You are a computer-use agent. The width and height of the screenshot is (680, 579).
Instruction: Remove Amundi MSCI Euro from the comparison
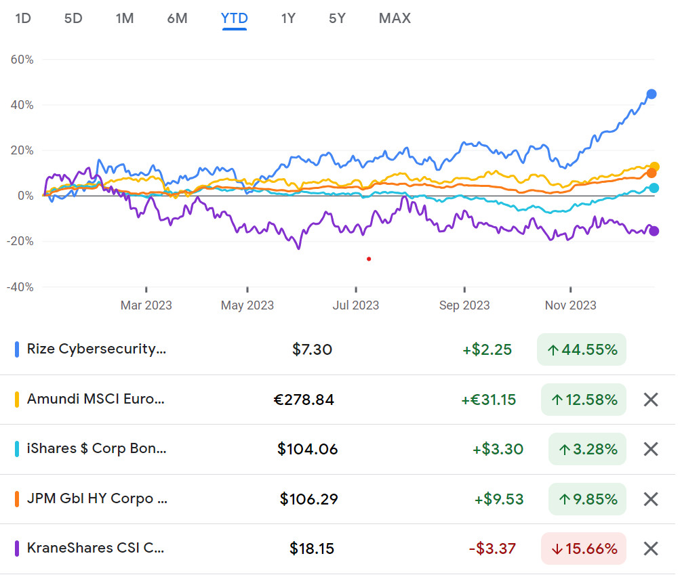(650, 400)
